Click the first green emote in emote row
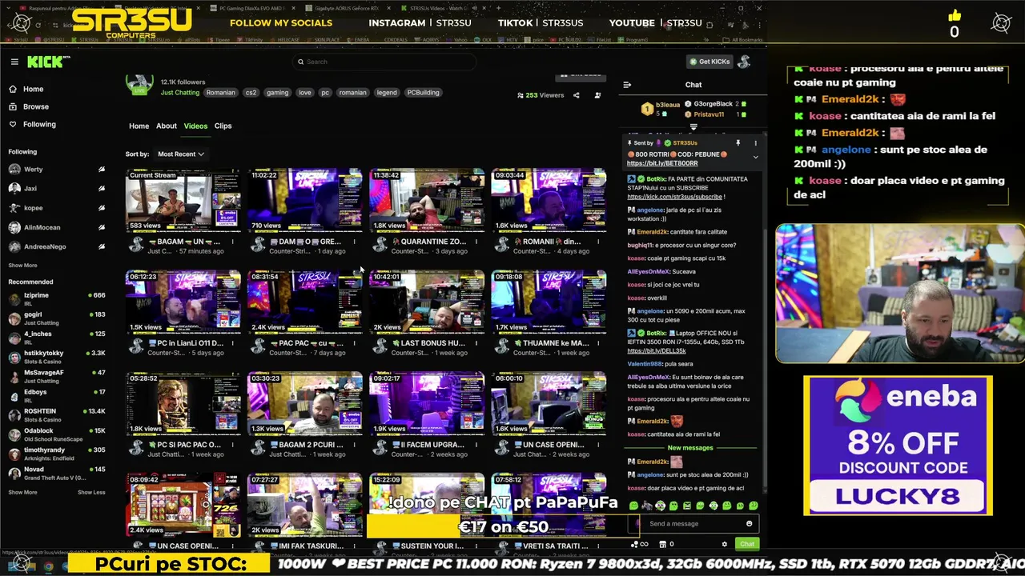The width and height of the screenshot is (1025, 576). click(x=633, y=506)
